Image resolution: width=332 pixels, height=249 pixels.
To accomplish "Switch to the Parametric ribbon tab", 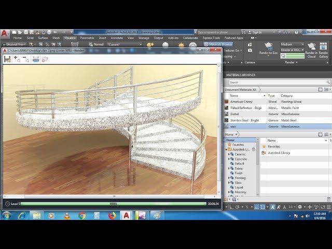I will [x=87, y=38].
